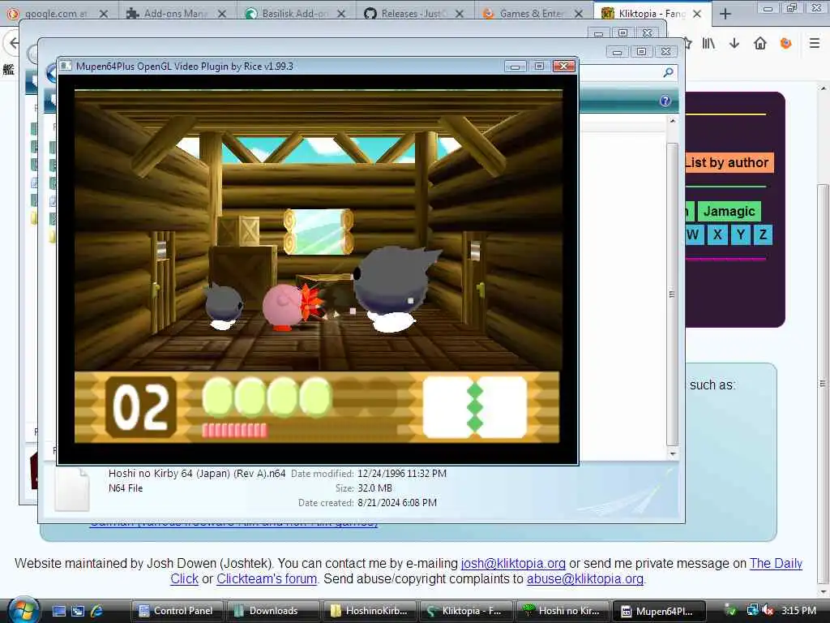This screenshot has width=830, height=623.
Task: Click the Kirby lives counter 02
Action: pyautogui.click(x=141, y=407)
